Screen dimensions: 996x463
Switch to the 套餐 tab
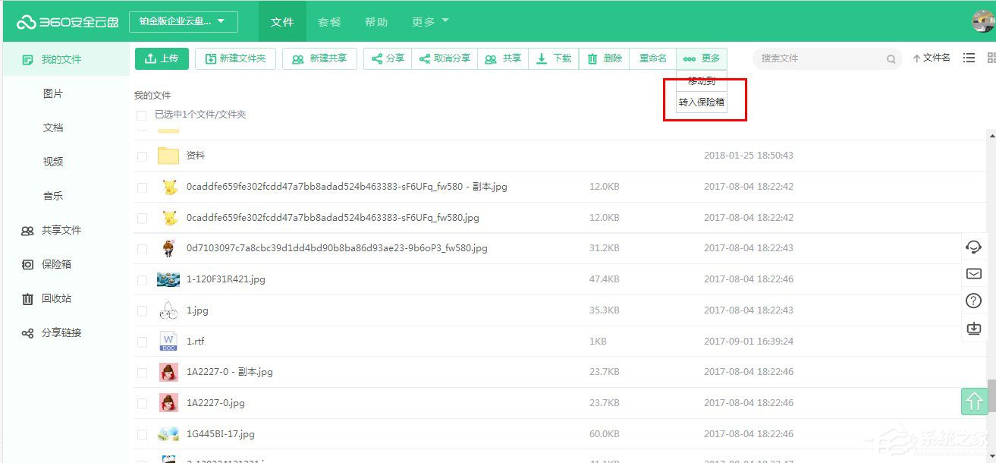(329, 21)
